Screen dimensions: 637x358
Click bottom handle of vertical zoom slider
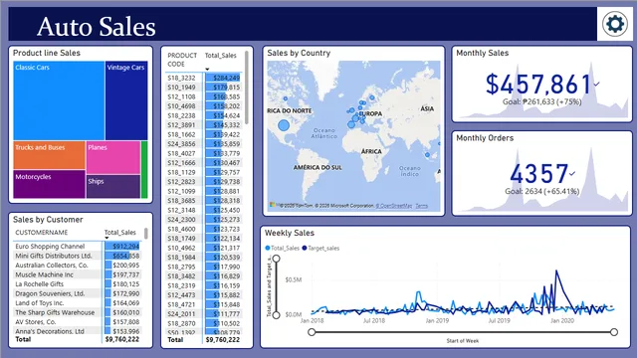[x=277, y=315]
